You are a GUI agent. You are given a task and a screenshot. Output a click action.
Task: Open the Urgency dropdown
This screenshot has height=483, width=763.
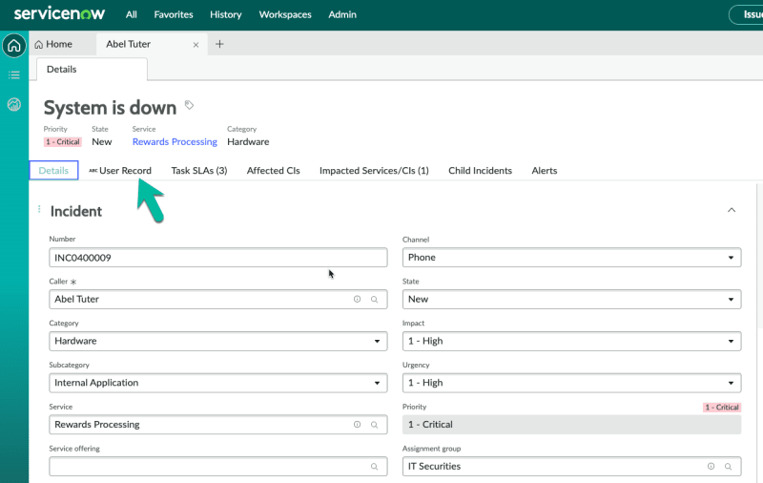coord(571,383)
